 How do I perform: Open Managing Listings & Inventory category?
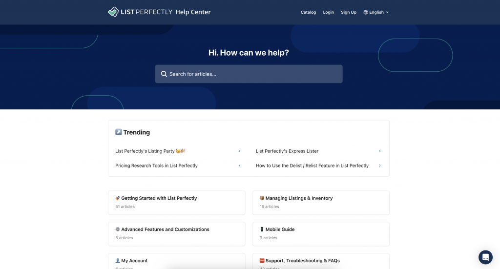tap(321, 203)
